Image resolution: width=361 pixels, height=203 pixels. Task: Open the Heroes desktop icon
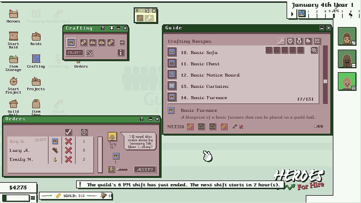pos(13,16)
